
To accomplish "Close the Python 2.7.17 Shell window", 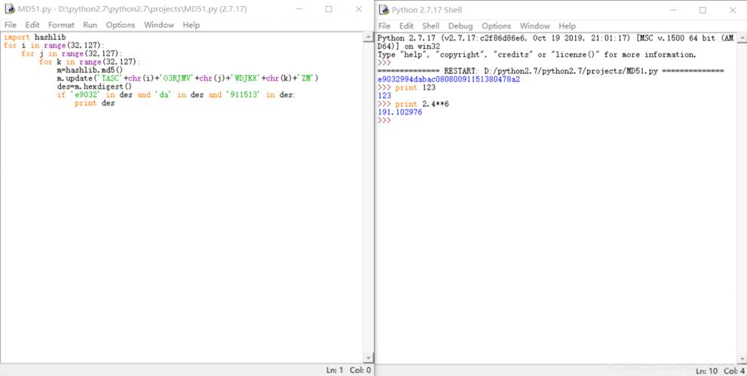I will 733,10.
